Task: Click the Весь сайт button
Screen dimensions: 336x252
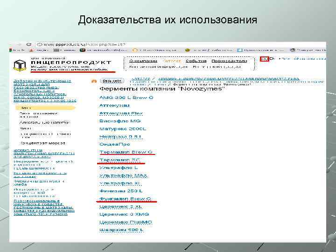Action: pyautogui.click(x=112, y=81)
